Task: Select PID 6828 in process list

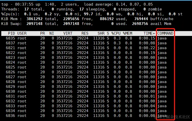Action: [x=10, y=82]
